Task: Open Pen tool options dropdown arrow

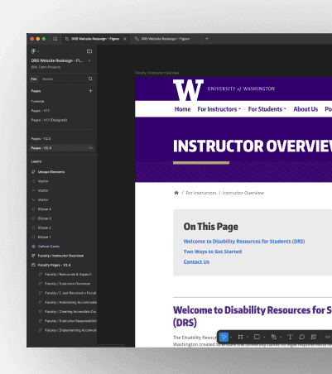Action: coord(281,337)
